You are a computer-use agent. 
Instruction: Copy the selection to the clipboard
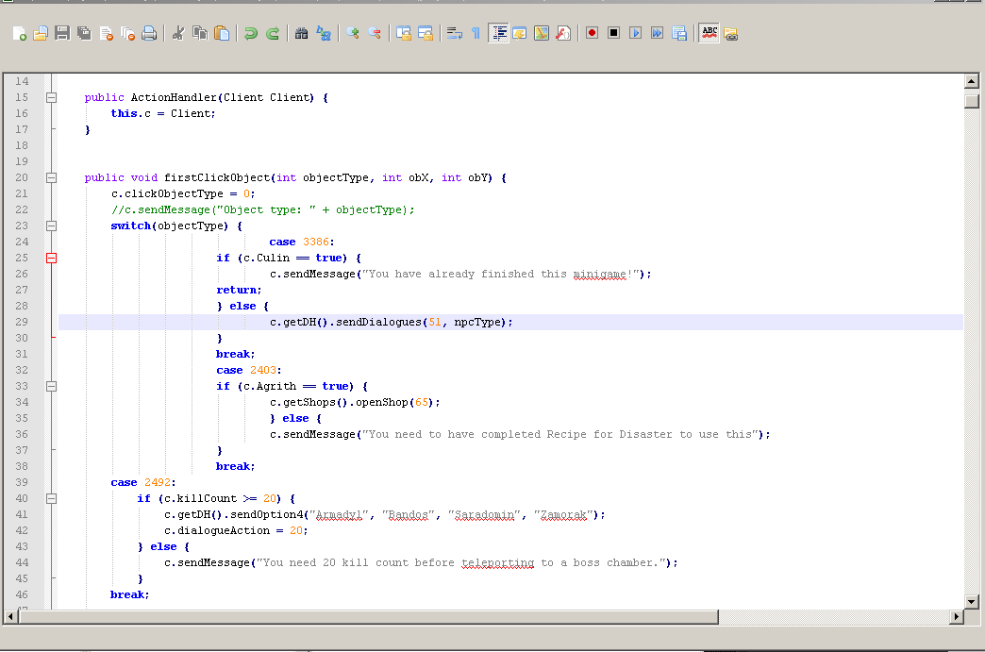pos(200,33)
